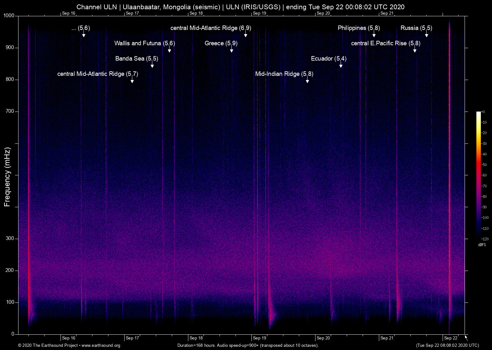Screen dimensions: 492x350
Task: Click the "Duration=168 hours" footer text
Action: tap(197, 346)
